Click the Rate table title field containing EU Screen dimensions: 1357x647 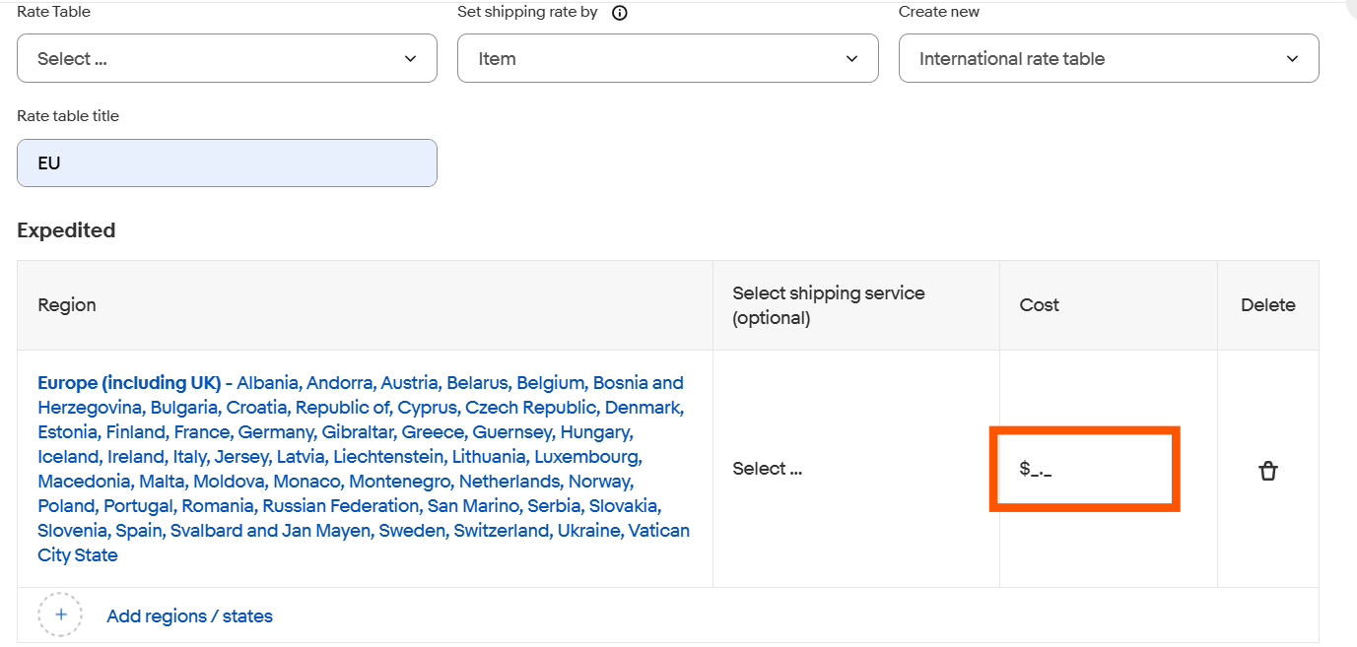click(x=227, y=162)
